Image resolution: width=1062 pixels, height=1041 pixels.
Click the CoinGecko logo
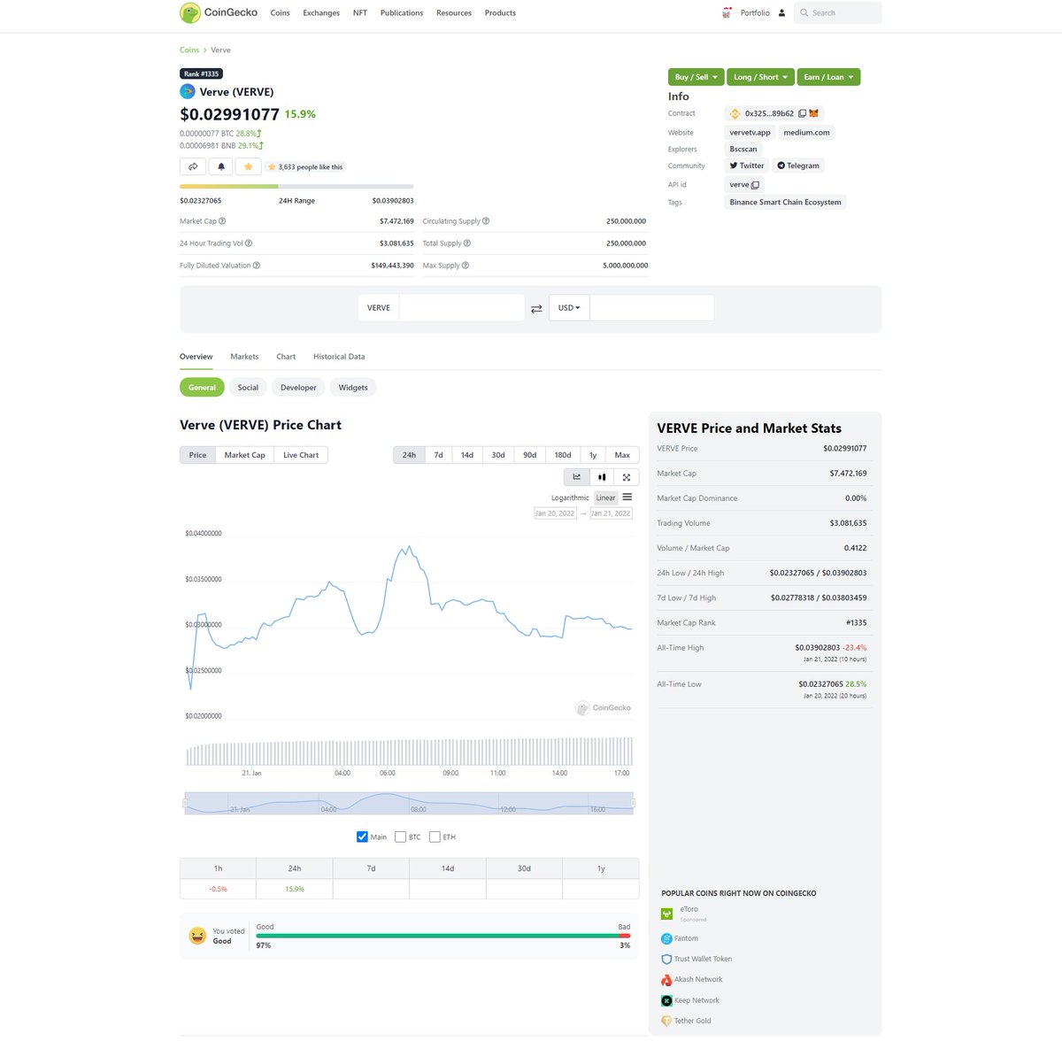pyautogui.click(x=219, y=12)
